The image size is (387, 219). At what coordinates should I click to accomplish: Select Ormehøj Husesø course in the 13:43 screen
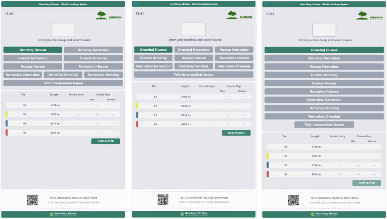click(324, 50)
